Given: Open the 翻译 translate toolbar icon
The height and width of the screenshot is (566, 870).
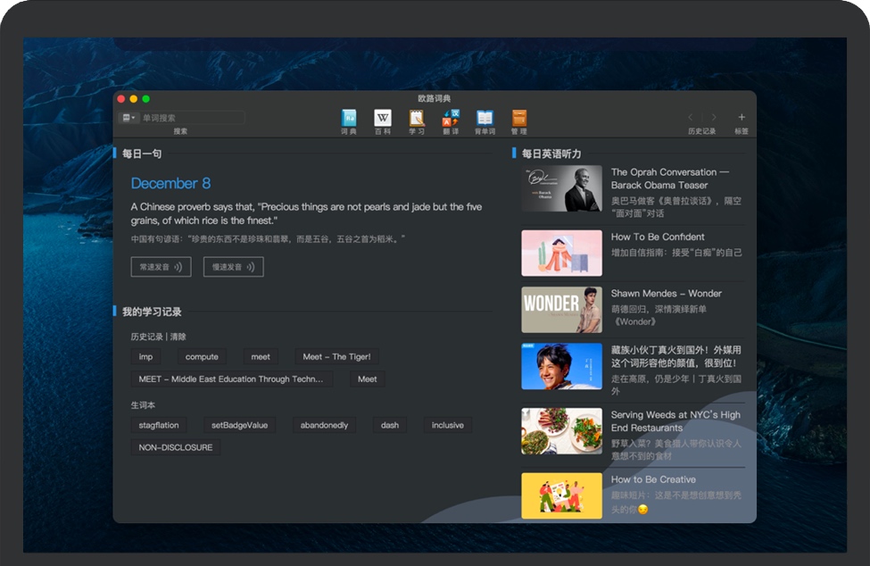Looking at the screenshot, I should 451,121.
